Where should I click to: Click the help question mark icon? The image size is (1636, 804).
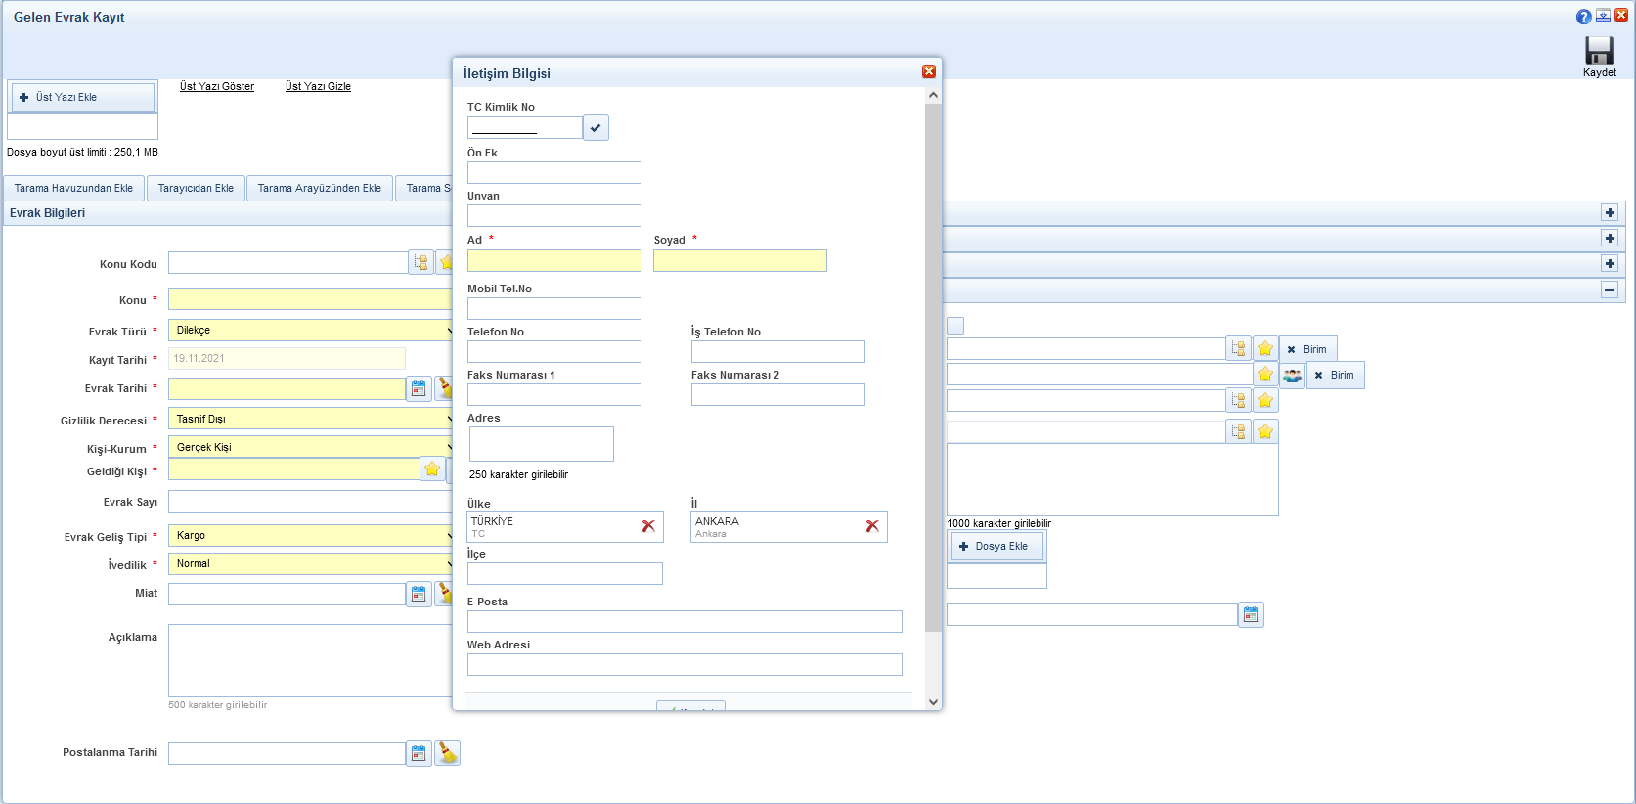pyautogui.click(x=1583, y=17)
